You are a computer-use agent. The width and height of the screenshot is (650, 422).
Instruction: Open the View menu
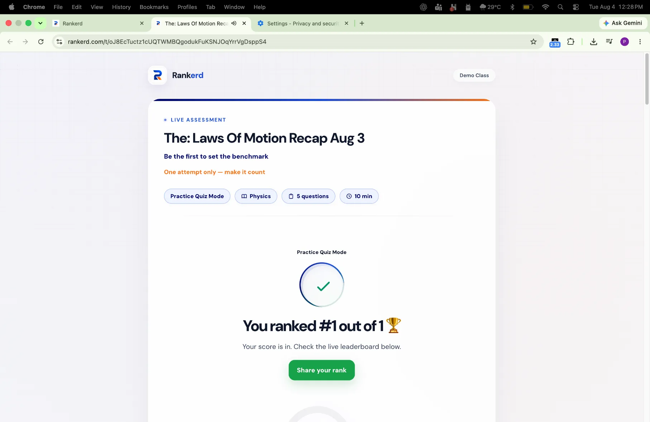click(97, 7)
